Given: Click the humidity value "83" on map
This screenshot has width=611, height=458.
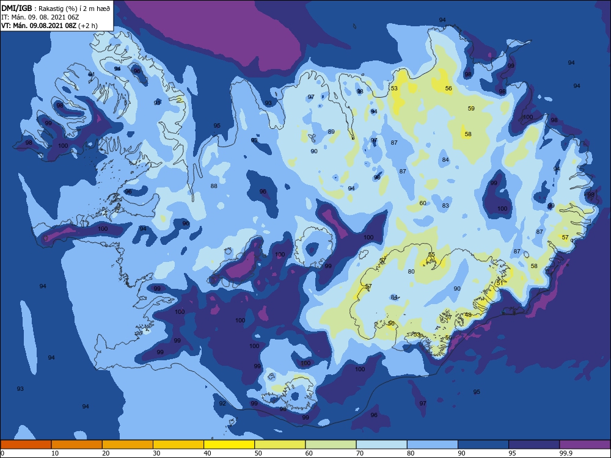Looking at the screenshot, I should (445, 206).
